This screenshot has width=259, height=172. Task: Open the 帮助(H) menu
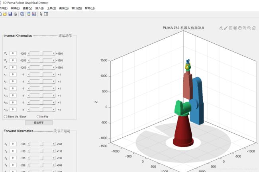pos(90,8)
